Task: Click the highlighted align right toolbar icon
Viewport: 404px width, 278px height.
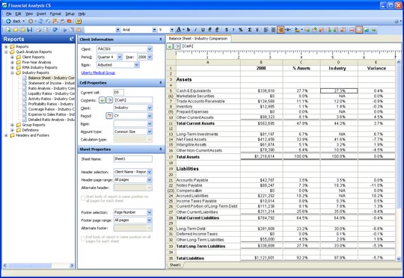Action: click(281, 30)
